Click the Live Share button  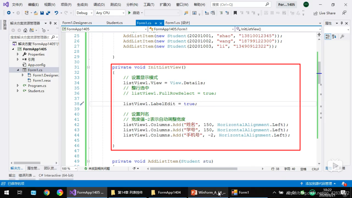click(x=325, y=13)
